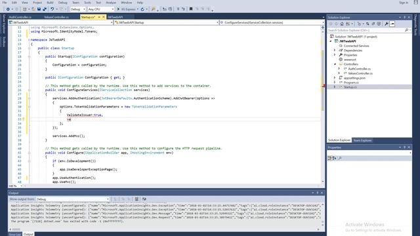Comment out the selected lines via the toolbar icon
The height and width of the screenshot is (236, 420).
(178, 9)
